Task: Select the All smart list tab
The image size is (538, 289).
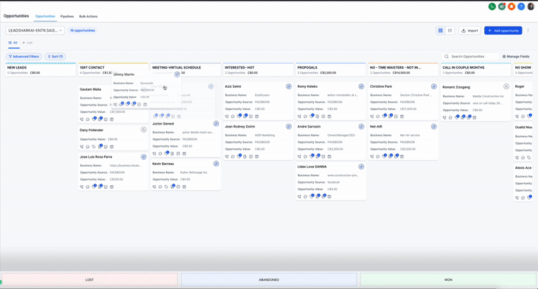Action: [x=13, y=43]
